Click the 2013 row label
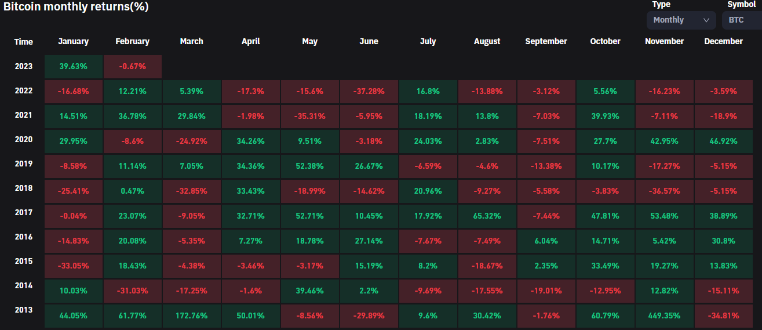This screenshot has width=762, height=330. (24, 310)
